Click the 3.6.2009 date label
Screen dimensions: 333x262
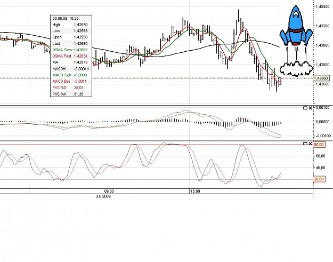click(103, 196)
